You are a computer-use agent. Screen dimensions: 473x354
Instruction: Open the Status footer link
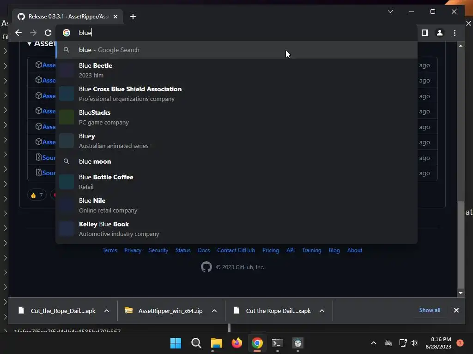183,250
